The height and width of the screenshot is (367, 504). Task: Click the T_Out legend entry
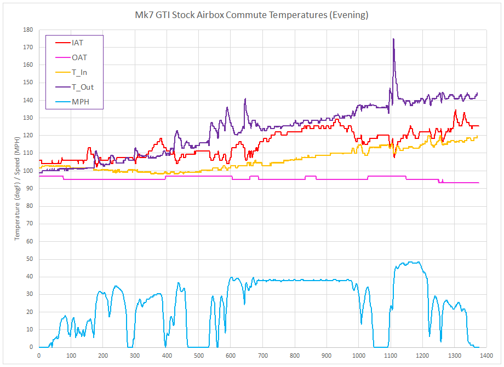[75, 87]
